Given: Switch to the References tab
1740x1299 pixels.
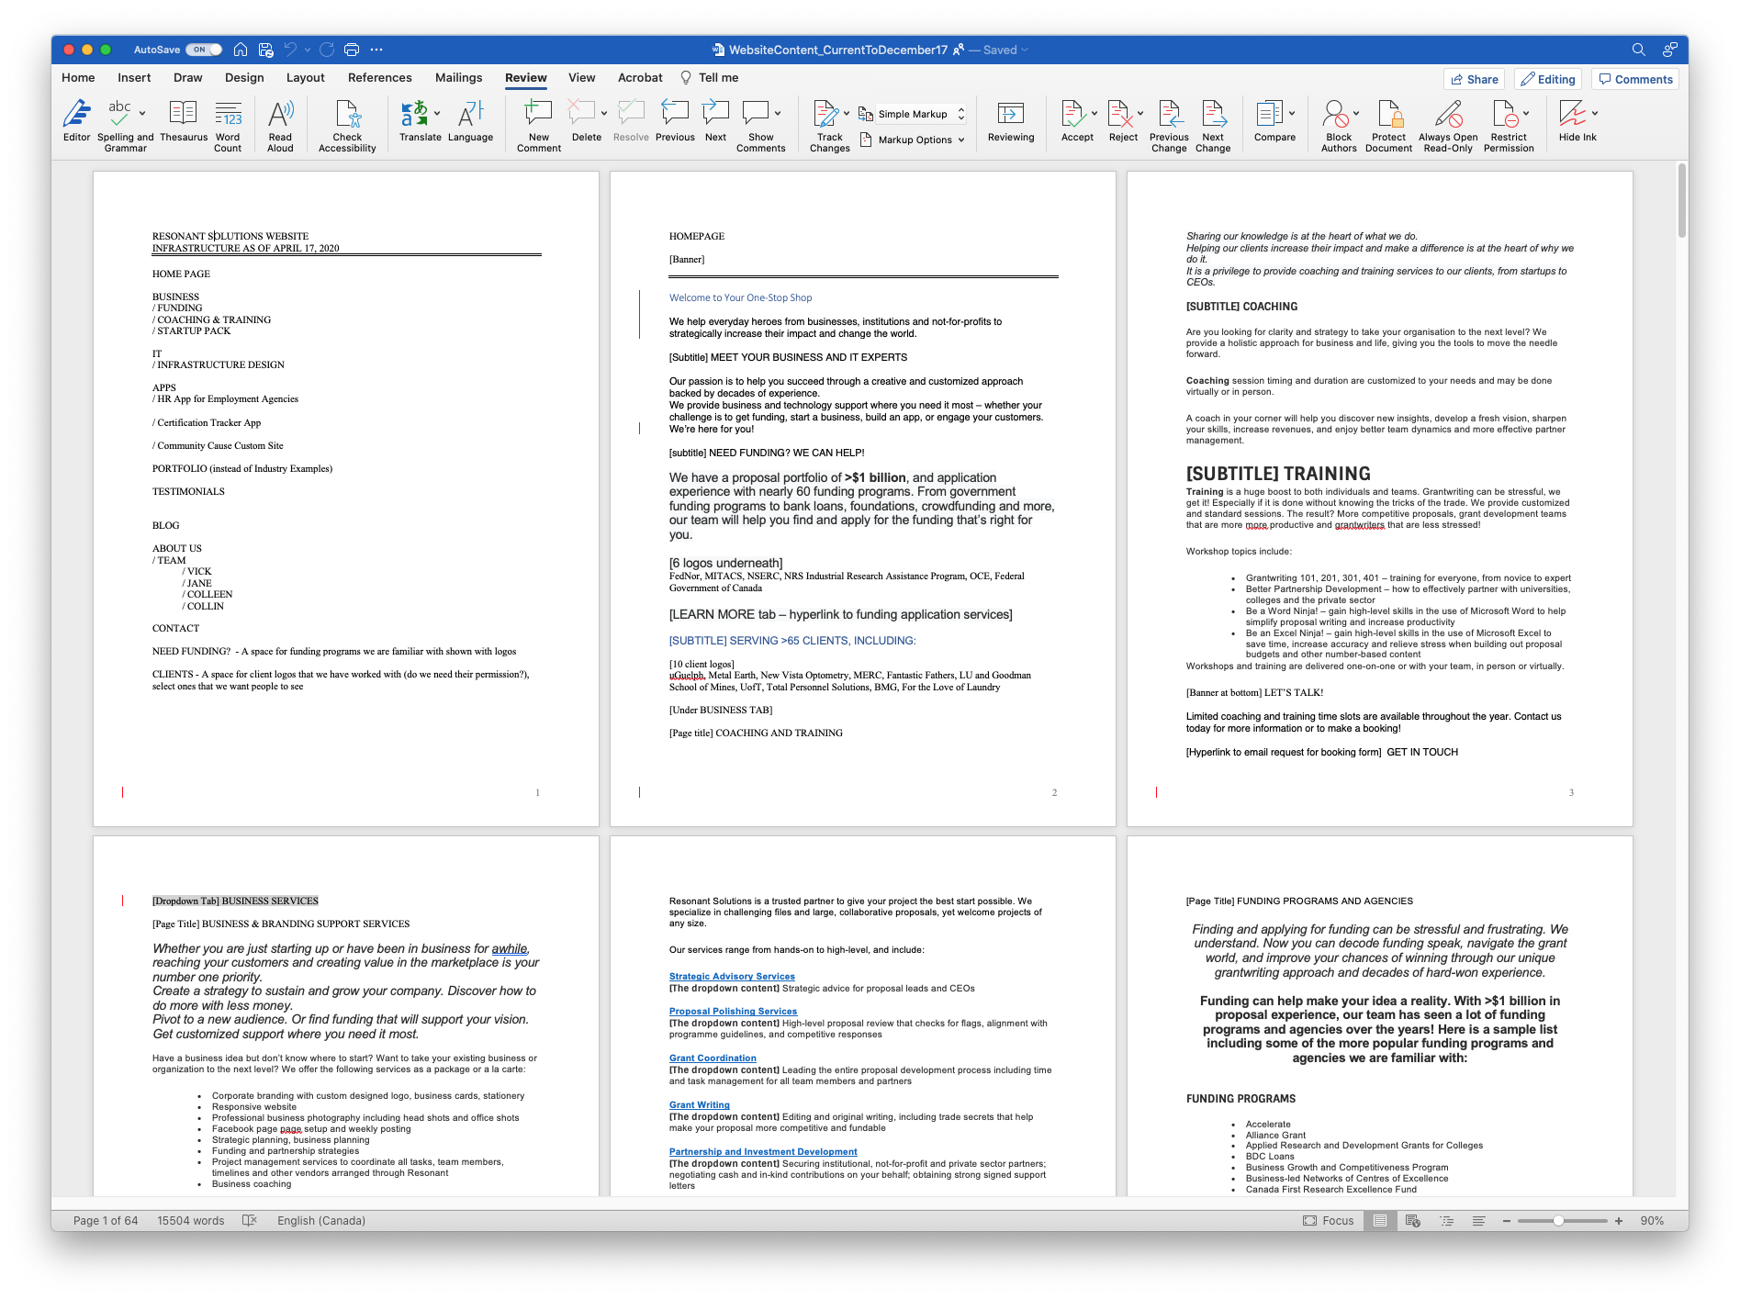Looking at the screenshot, I should coord(379,78).
